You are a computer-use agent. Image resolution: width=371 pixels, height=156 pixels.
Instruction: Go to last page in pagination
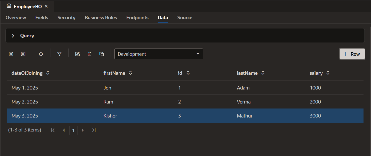(x=94, y=130)
